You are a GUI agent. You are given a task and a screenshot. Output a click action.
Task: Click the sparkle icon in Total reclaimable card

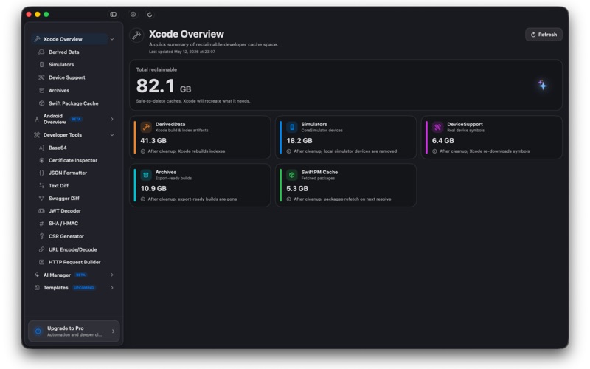point(542,85)
